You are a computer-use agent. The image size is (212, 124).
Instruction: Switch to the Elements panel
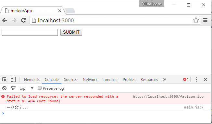pos(32,80)
